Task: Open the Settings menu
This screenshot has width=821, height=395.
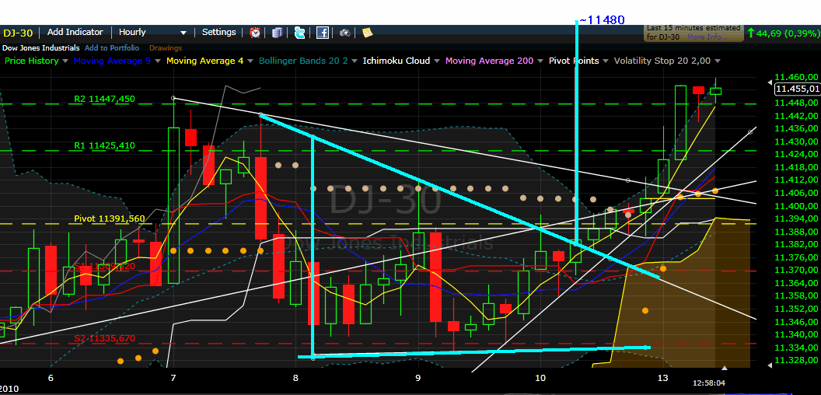Action: pos(219,32)
